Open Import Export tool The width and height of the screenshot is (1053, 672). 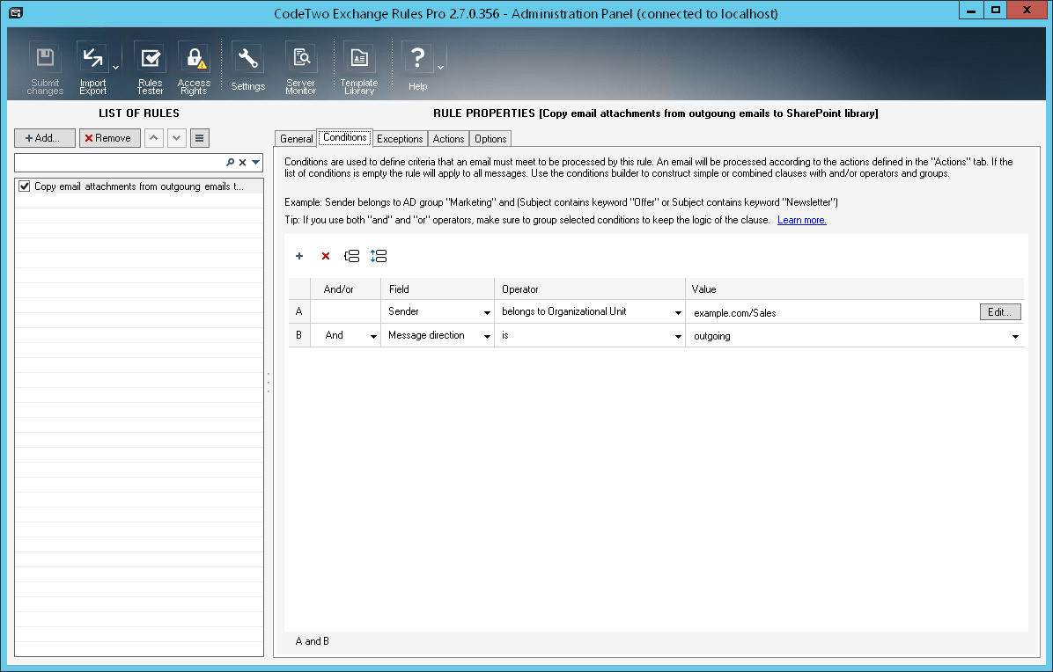click(92, 68)
